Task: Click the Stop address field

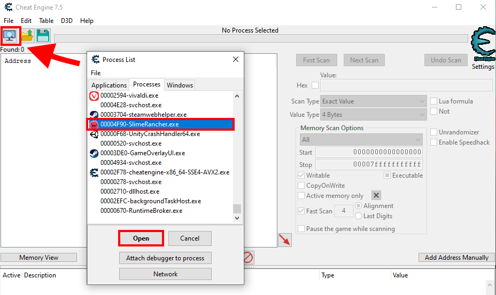Action: click(x=369, y=164)
